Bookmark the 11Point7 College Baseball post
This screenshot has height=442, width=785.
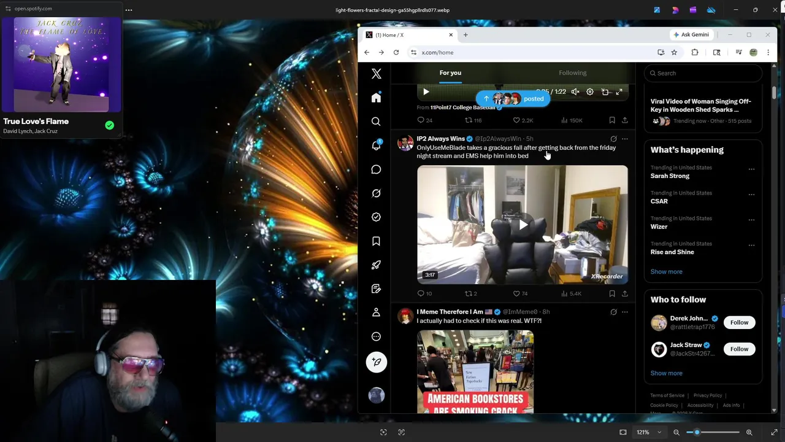[x=612, y=120]
